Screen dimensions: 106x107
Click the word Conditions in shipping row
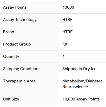click(x=30, y=69)
